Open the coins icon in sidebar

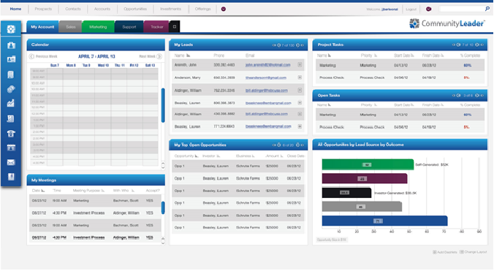11,89
